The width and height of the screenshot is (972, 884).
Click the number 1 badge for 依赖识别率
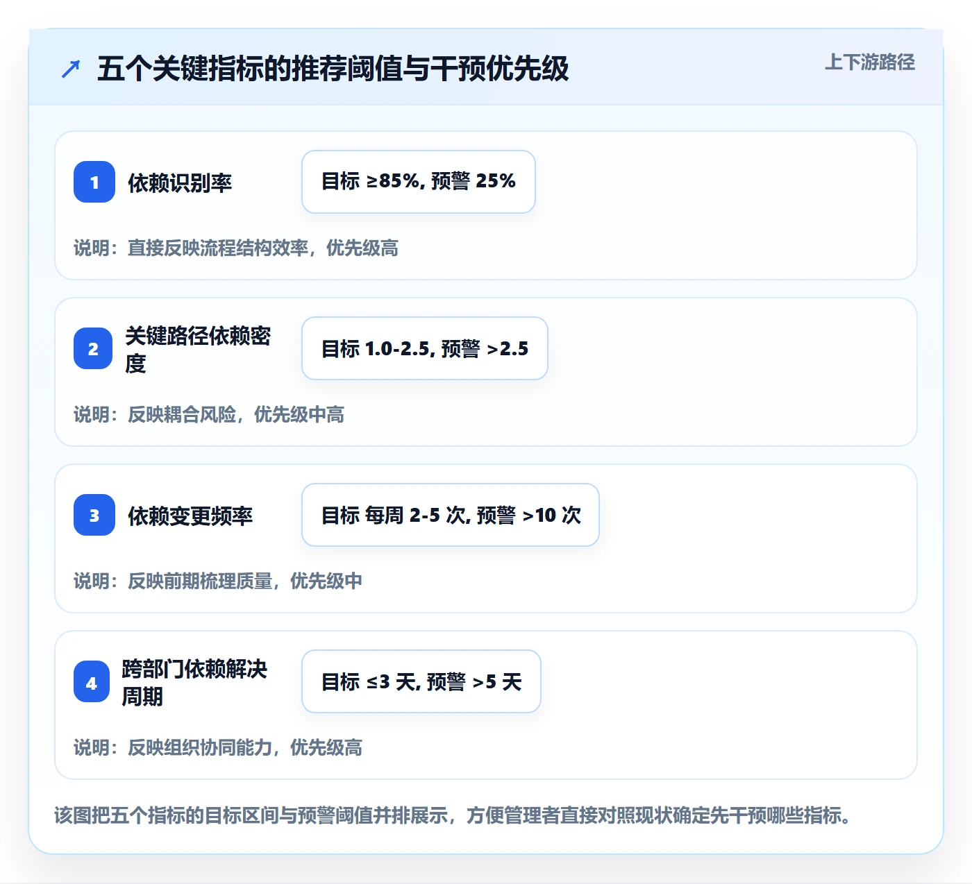tap(94, 182)
